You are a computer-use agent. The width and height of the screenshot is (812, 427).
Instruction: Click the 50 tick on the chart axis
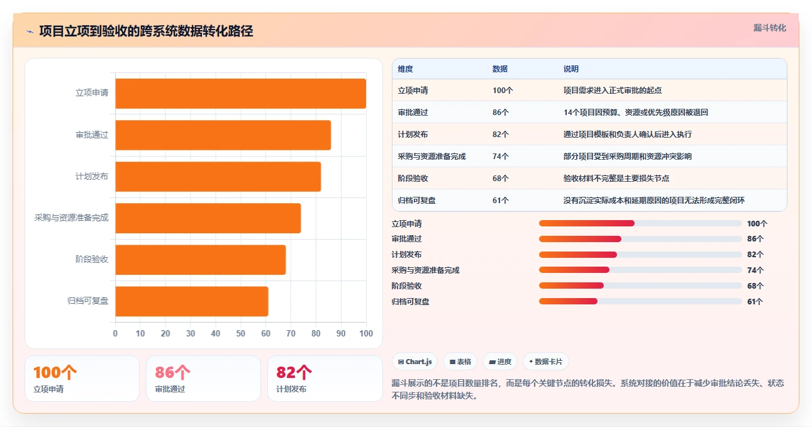[241, 333]
